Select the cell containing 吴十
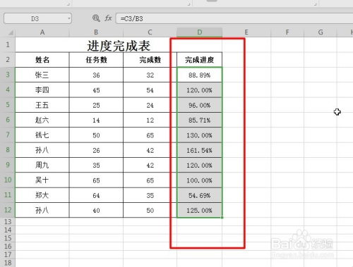The width and height of the screenshot is (353, 267). pyautogui.click(x=42, y=180)
